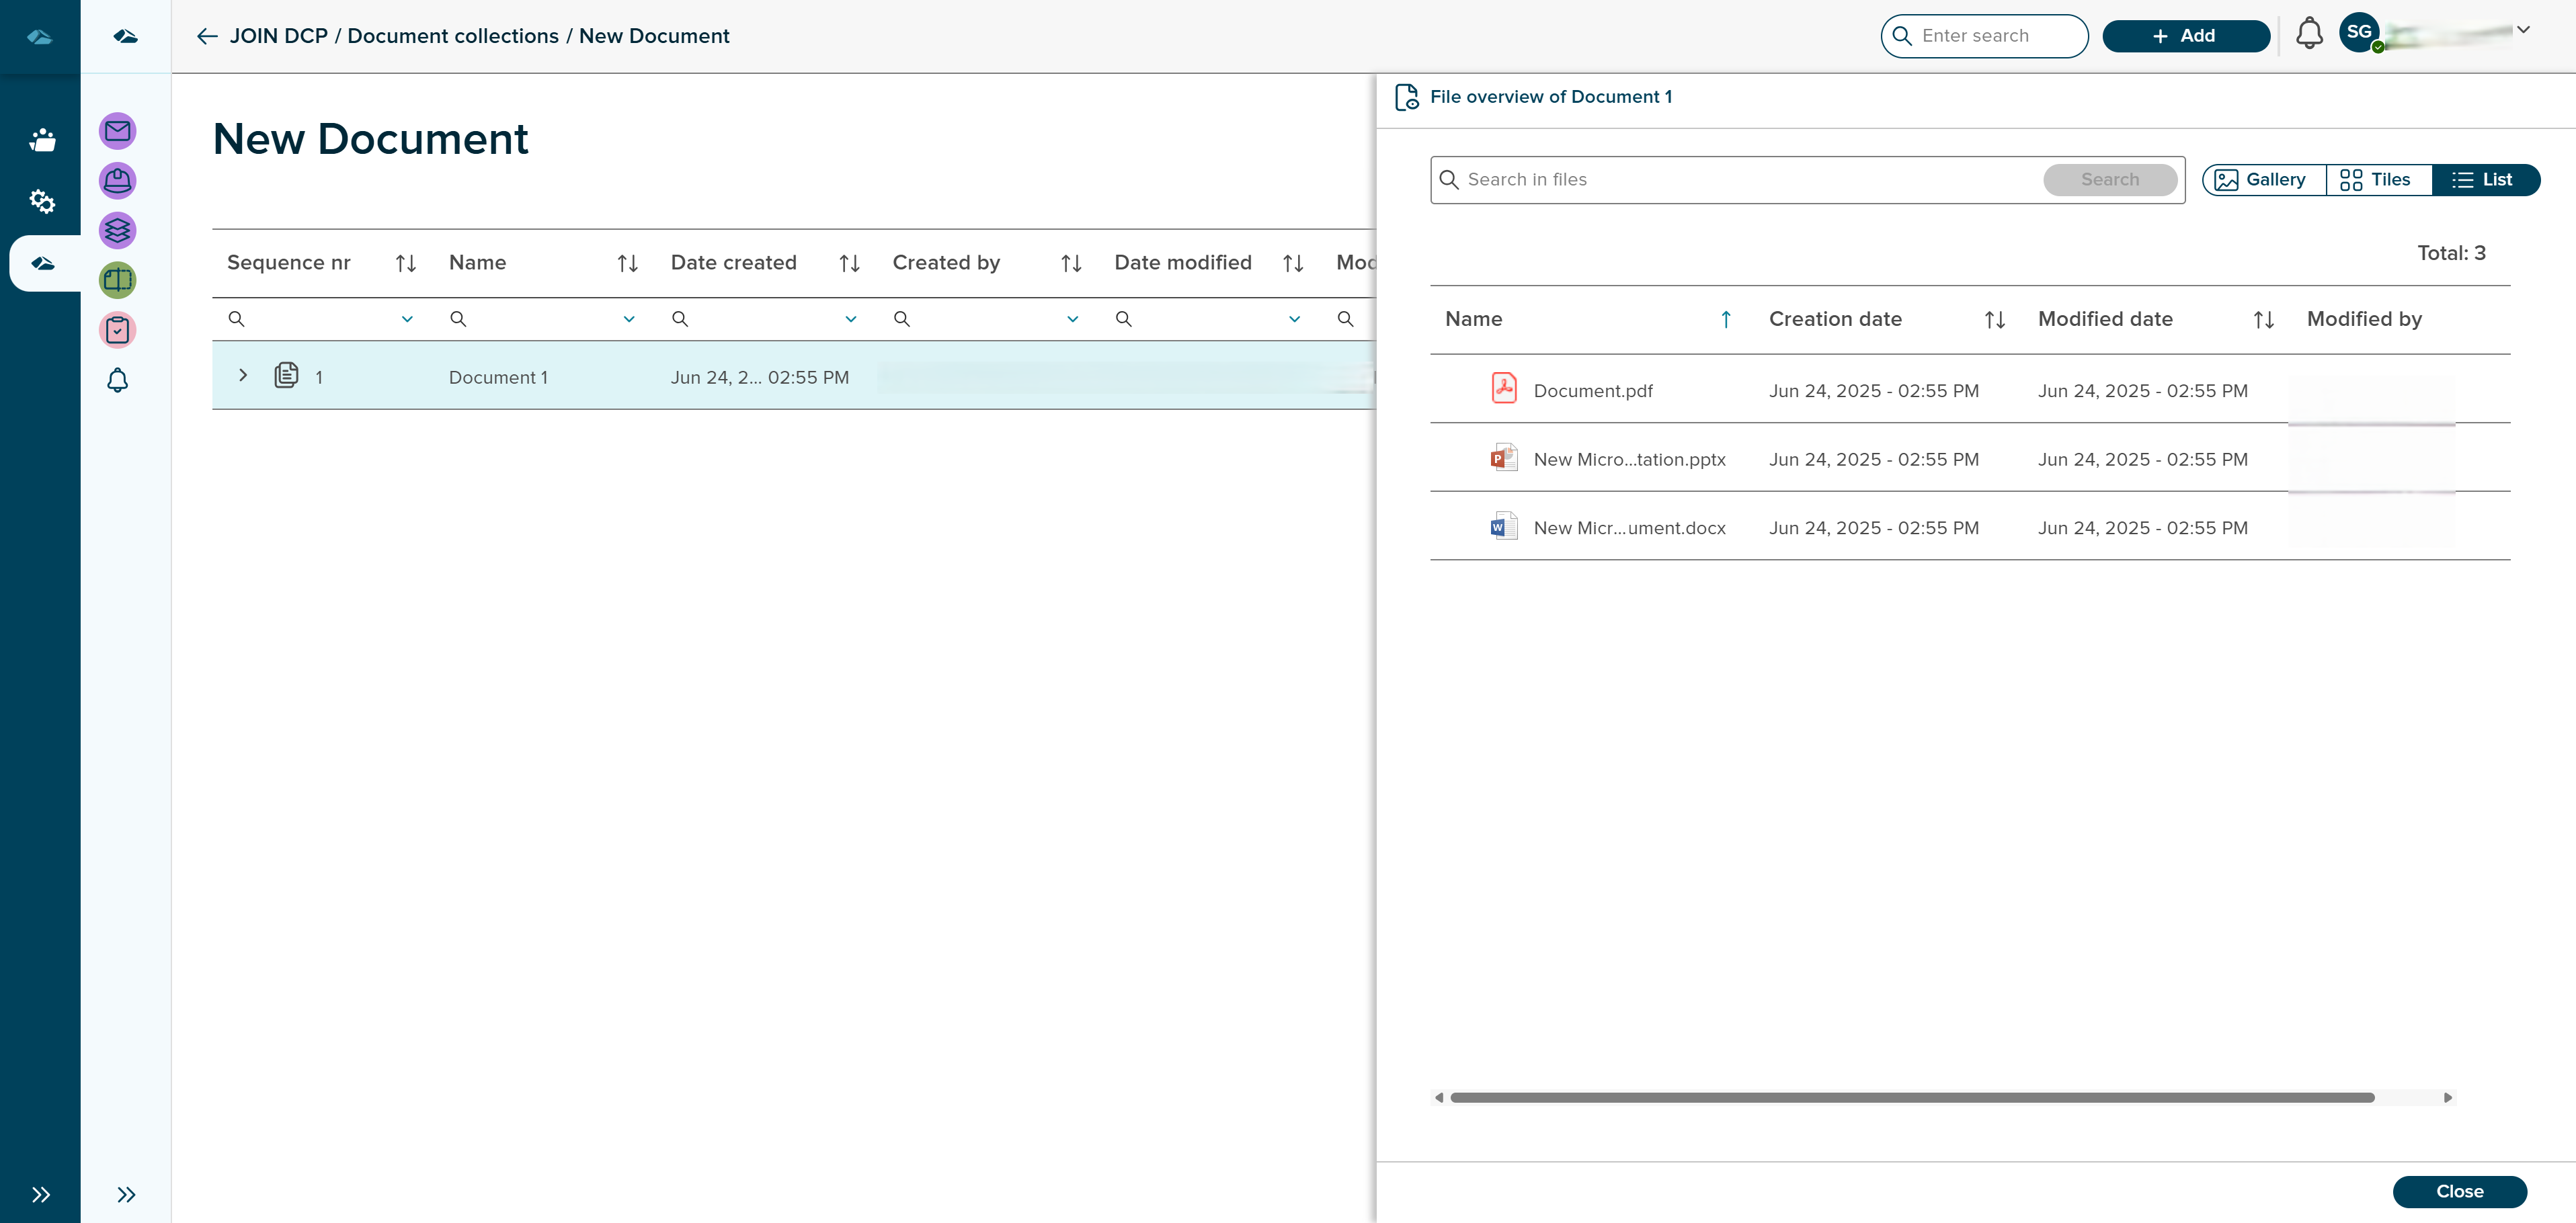Image resolution: width=2576 pixels, height=1223 pixels.
Task: Click the Document.pdf file icon
Action: (1503, 389)
